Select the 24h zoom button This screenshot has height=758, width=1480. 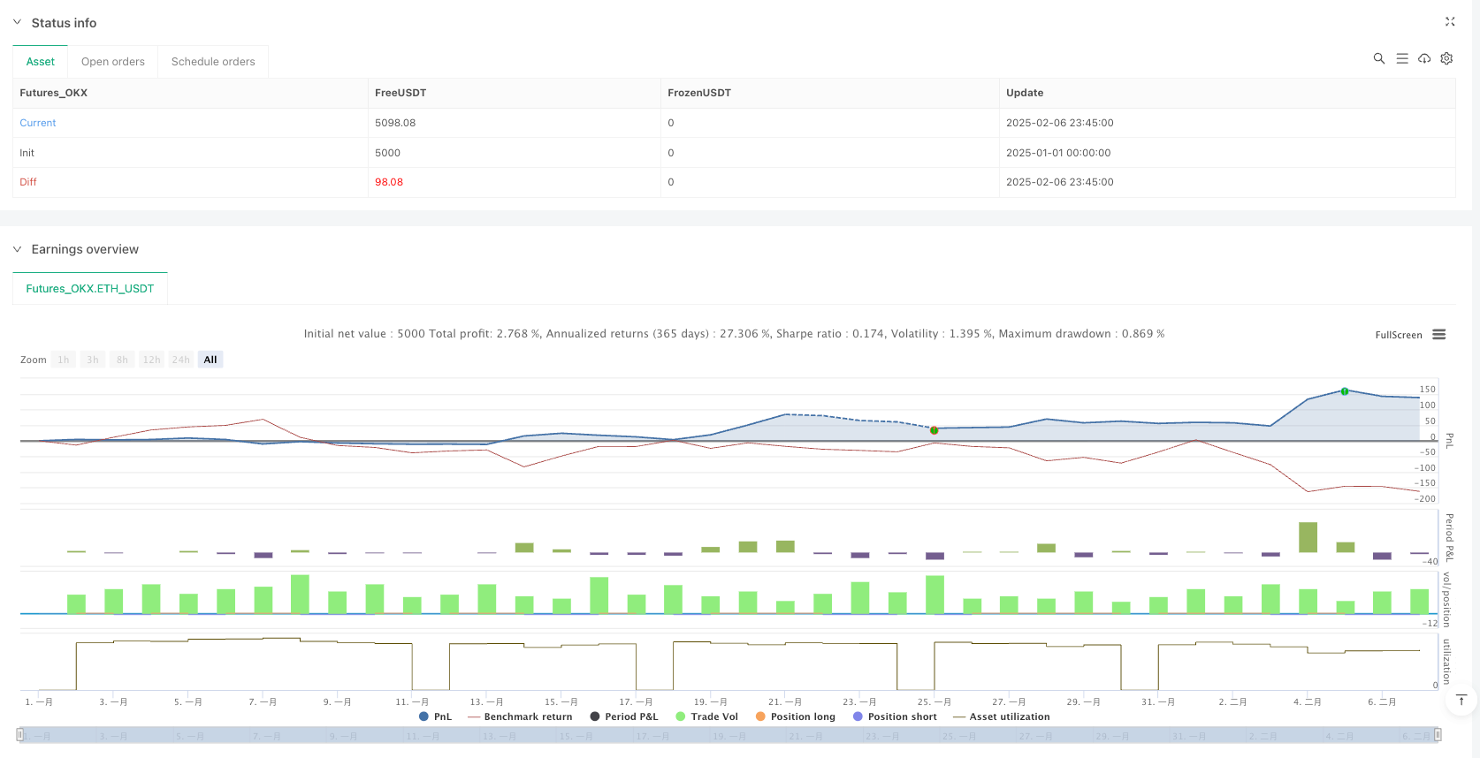pyautogui.click(x=180, y=360)
